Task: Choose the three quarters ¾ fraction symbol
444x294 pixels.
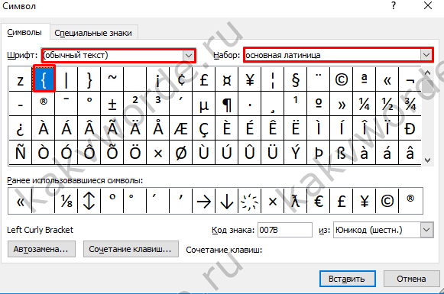Action: click(x=410, y=104)
